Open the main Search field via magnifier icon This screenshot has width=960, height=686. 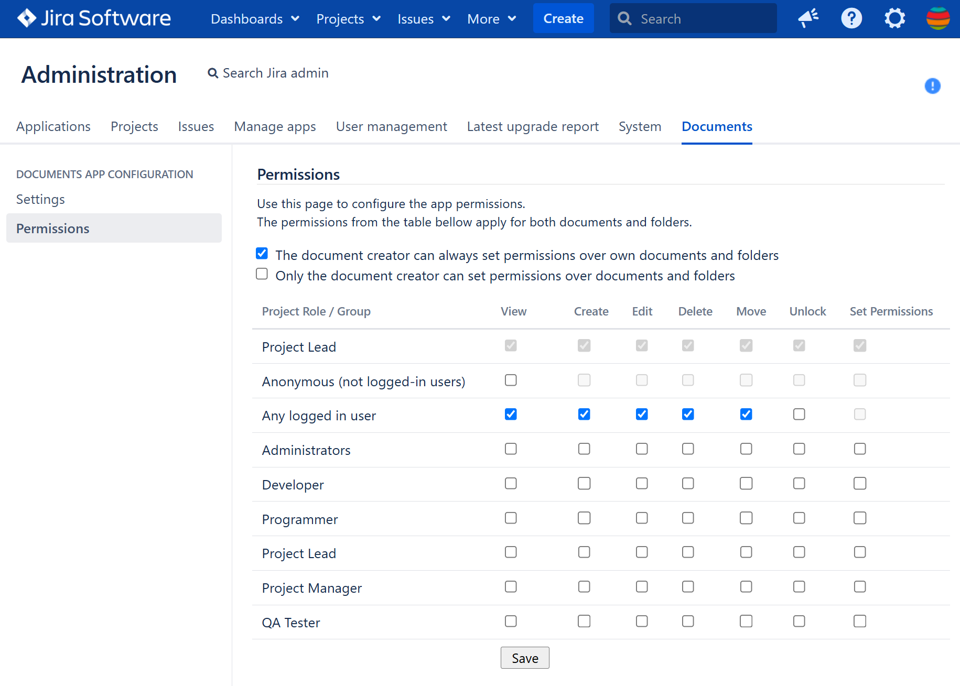(624, 18)
